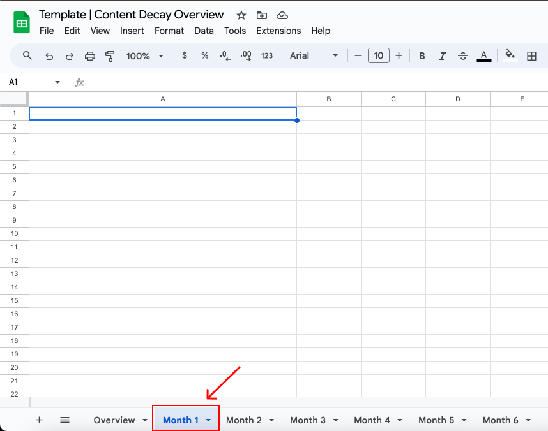Open the Format menu
This screenshot has width=548, height=431.
169,31
